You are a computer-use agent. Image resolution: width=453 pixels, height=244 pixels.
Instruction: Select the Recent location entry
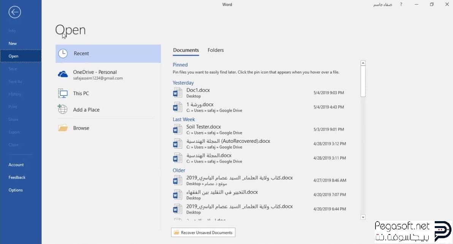[108, 54]
